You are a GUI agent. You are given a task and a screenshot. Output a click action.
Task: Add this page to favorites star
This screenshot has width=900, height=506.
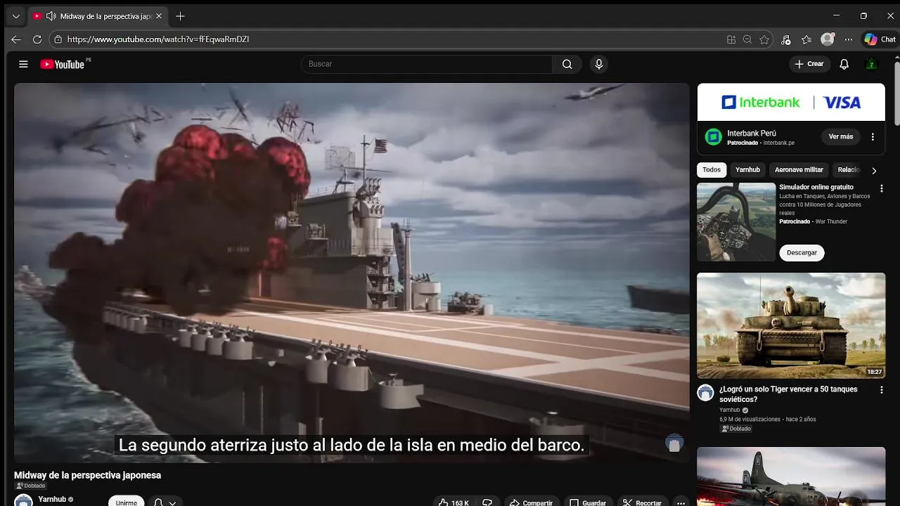764,39
